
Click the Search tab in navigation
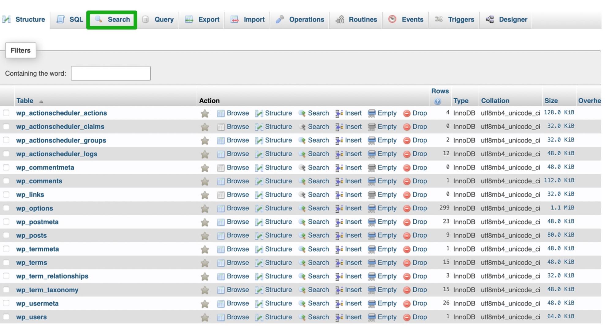tap(113, 19)
